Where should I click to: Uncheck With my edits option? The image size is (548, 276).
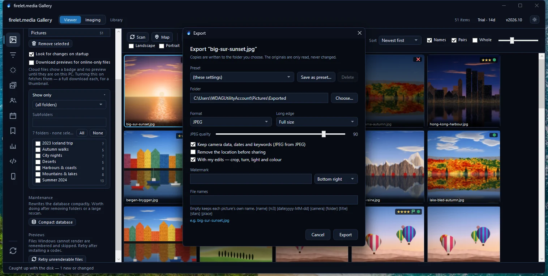[x=193, y=160]
